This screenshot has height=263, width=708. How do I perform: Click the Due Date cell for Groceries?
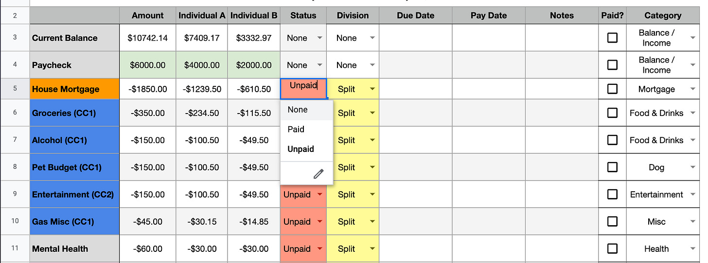pos(416,113)
